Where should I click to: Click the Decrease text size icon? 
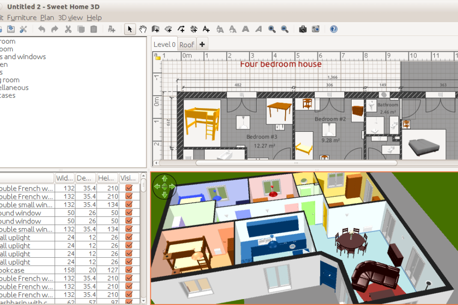232,29
